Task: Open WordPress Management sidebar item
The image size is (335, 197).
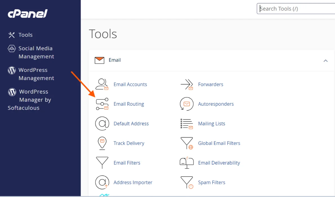Action: point(36,74)
